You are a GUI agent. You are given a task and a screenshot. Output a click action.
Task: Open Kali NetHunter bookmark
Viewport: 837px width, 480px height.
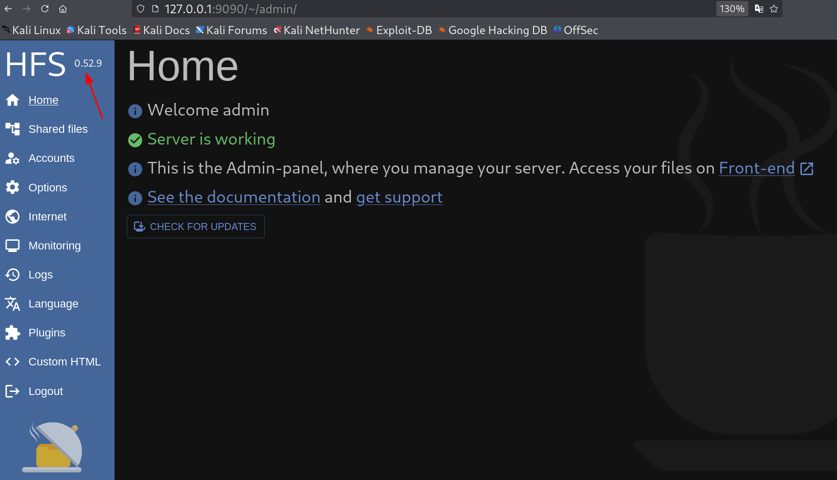tap(317, 30)
